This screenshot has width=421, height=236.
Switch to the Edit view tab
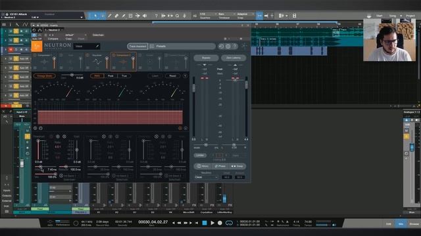(x=389, y=224)
